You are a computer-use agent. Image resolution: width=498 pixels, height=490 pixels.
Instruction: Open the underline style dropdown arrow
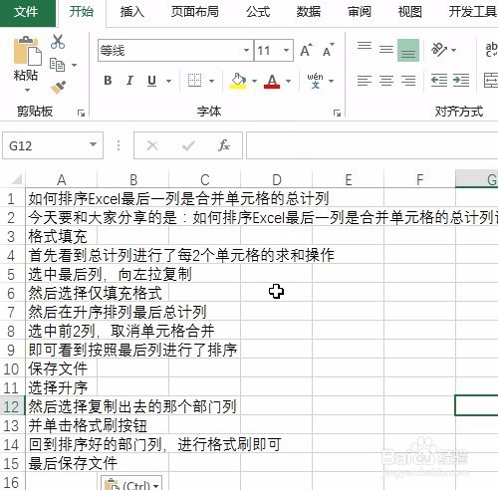point(168,81)
